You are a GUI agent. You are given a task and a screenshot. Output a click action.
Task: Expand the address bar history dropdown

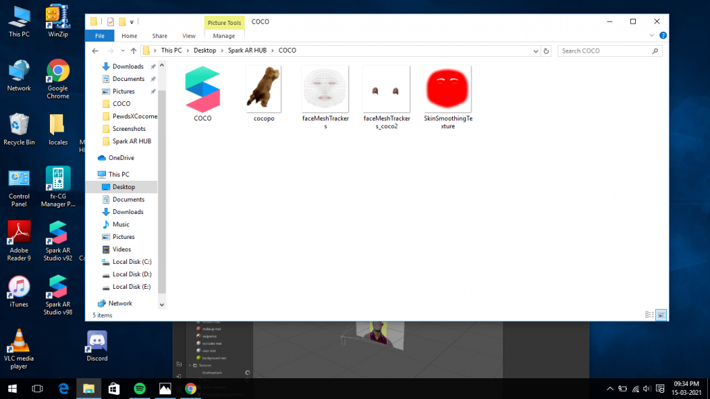(536, 51)
